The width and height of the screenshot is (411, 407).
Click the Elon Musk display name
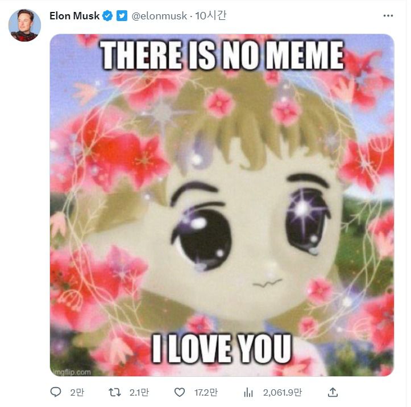coord(74,16)
